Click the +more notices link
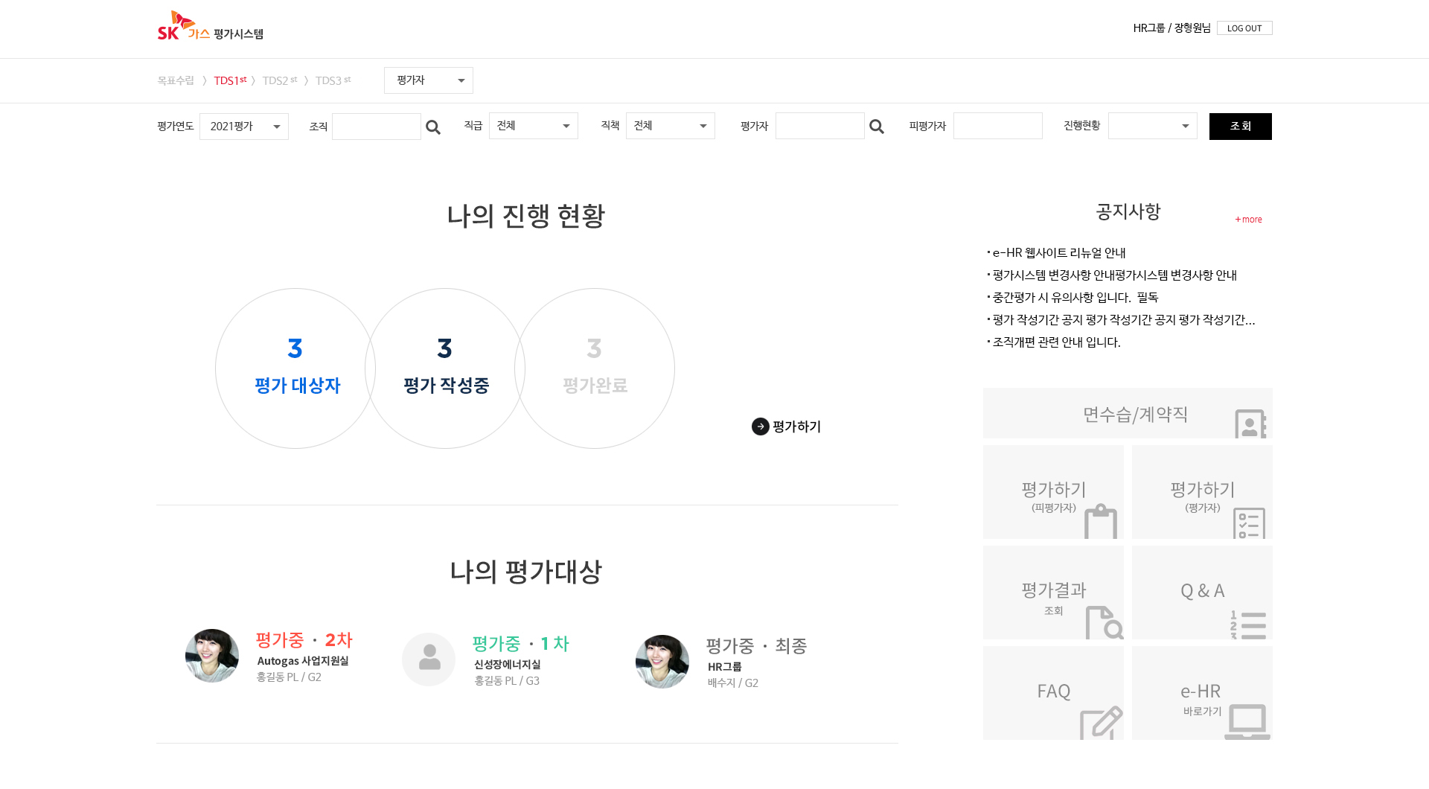The image size is (1429, 789). click(1248, 220)
